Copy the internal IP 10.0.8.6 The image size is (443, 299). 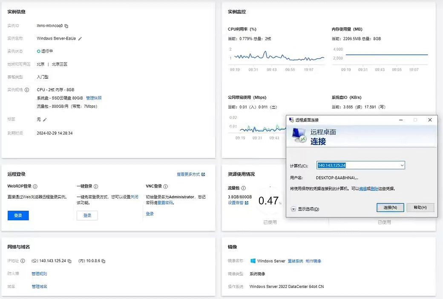(x=104, y=261)
